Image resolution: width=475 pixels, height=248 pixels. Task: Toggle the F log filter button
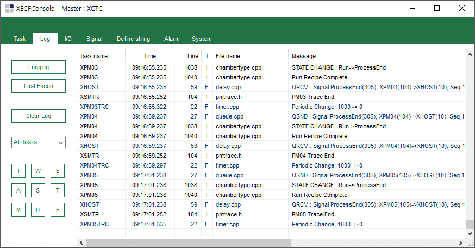pos(58,210)
